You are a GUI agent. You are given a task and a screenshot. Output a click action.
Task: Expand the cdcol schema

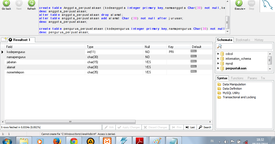(x=218, y=54)
